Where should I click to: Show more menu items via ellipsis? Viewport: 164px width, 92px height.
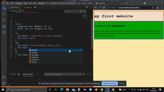47,3
